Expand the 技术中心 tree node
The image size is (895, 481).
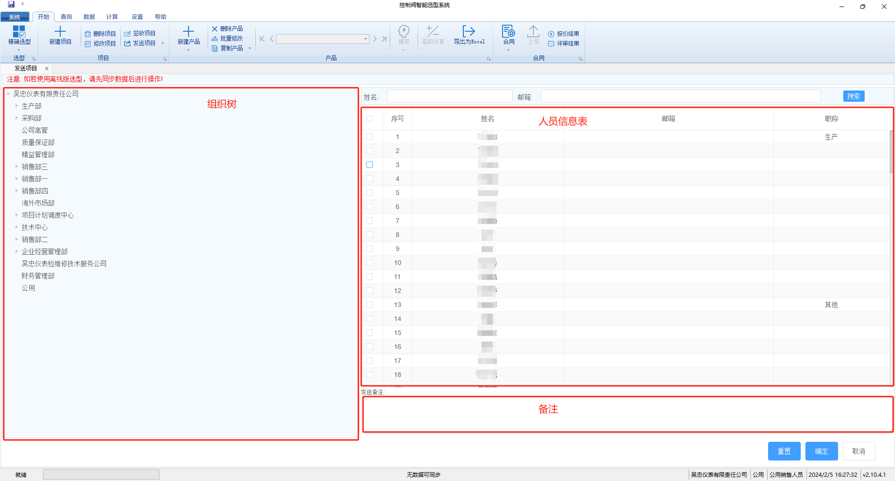pyautogui.click(x=16, y=227)
